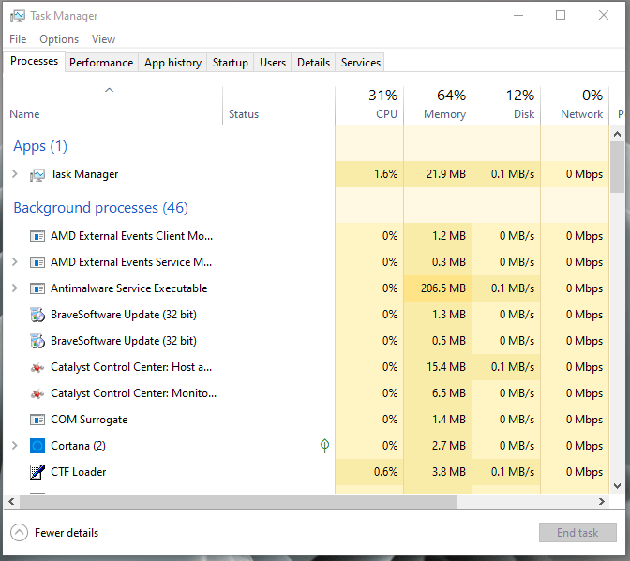Select the COM Surrogate process name
Screen dimensions: 630x561
pyautogui.click(x=89, y=420)
